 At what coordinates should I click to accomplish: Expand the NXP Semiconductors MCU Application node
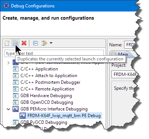click(x=9, y=63)
